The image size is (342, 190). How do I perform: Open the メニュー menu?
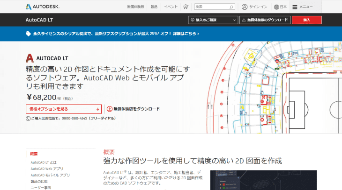tap(302, 7)
